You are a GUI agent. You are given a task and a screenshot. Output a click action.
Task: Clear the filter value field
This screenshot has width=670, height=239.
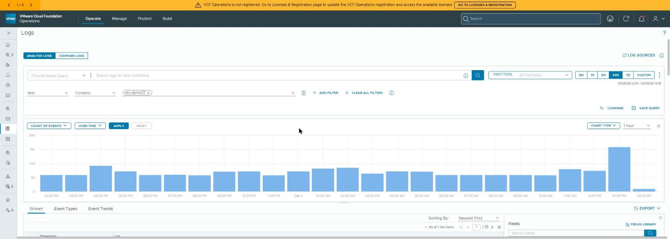click(293, 93)
